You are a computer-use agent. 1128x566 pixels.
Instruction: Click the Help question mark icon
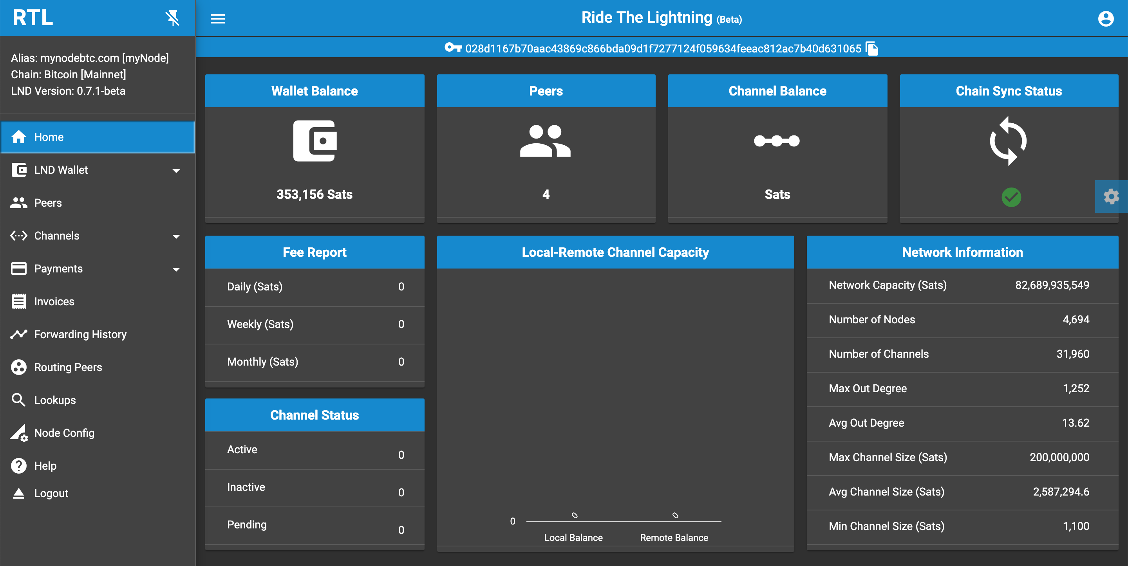tap(18, 465)
